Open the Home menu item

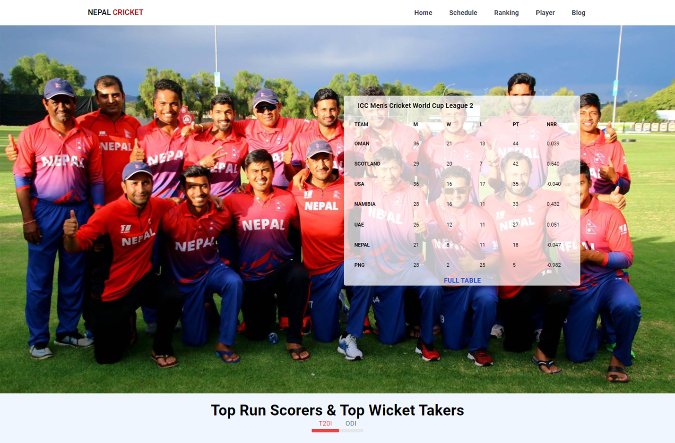tap(423, 13)
